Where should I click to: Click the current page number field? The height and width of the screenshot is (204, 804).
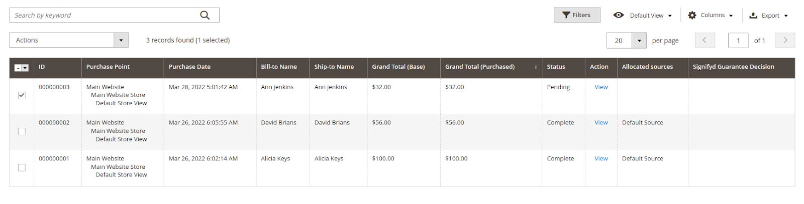click(x=738, y=40)
